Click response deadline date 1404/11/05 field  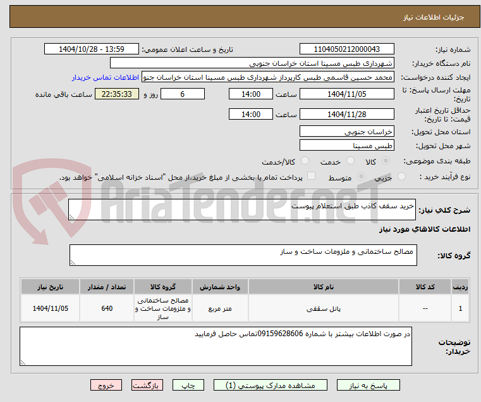(346, 94)
